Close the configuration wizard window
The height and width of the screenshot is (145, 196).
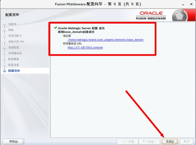point(191,4)
